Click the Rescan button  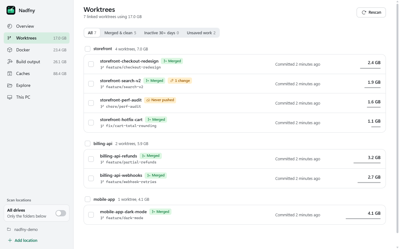tap(371, 12)
